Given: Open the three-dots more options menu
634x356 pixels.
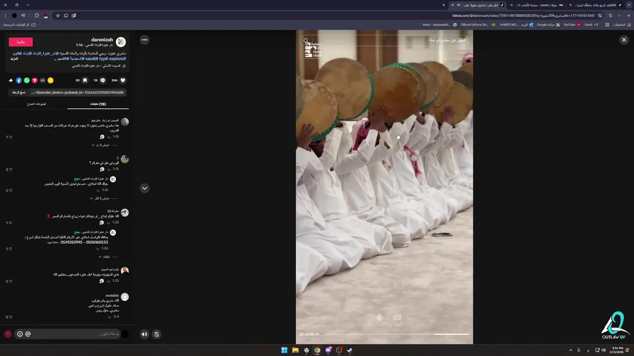Looking at the screenshot, I should point(145,40).
